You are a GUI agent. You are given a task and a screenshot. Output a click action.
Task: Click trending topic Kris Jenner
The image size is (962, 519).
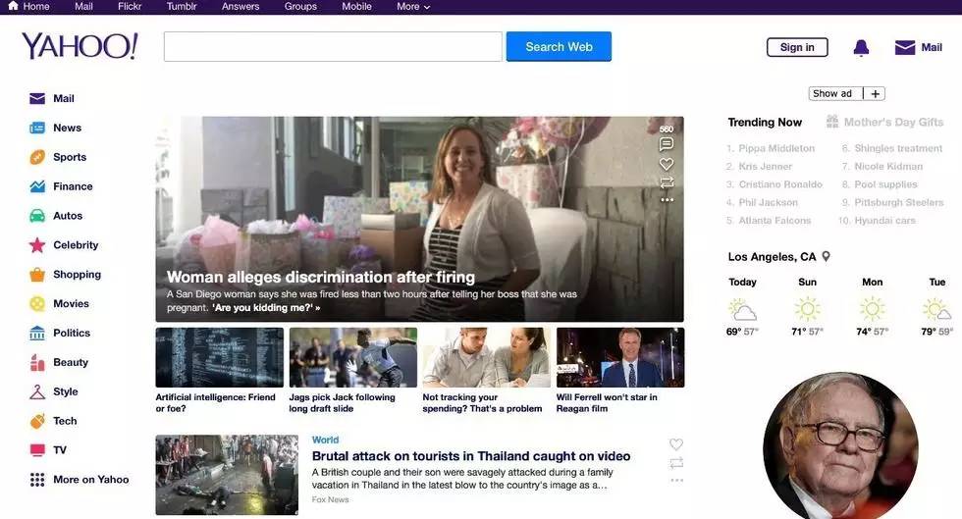coord(765,166)
